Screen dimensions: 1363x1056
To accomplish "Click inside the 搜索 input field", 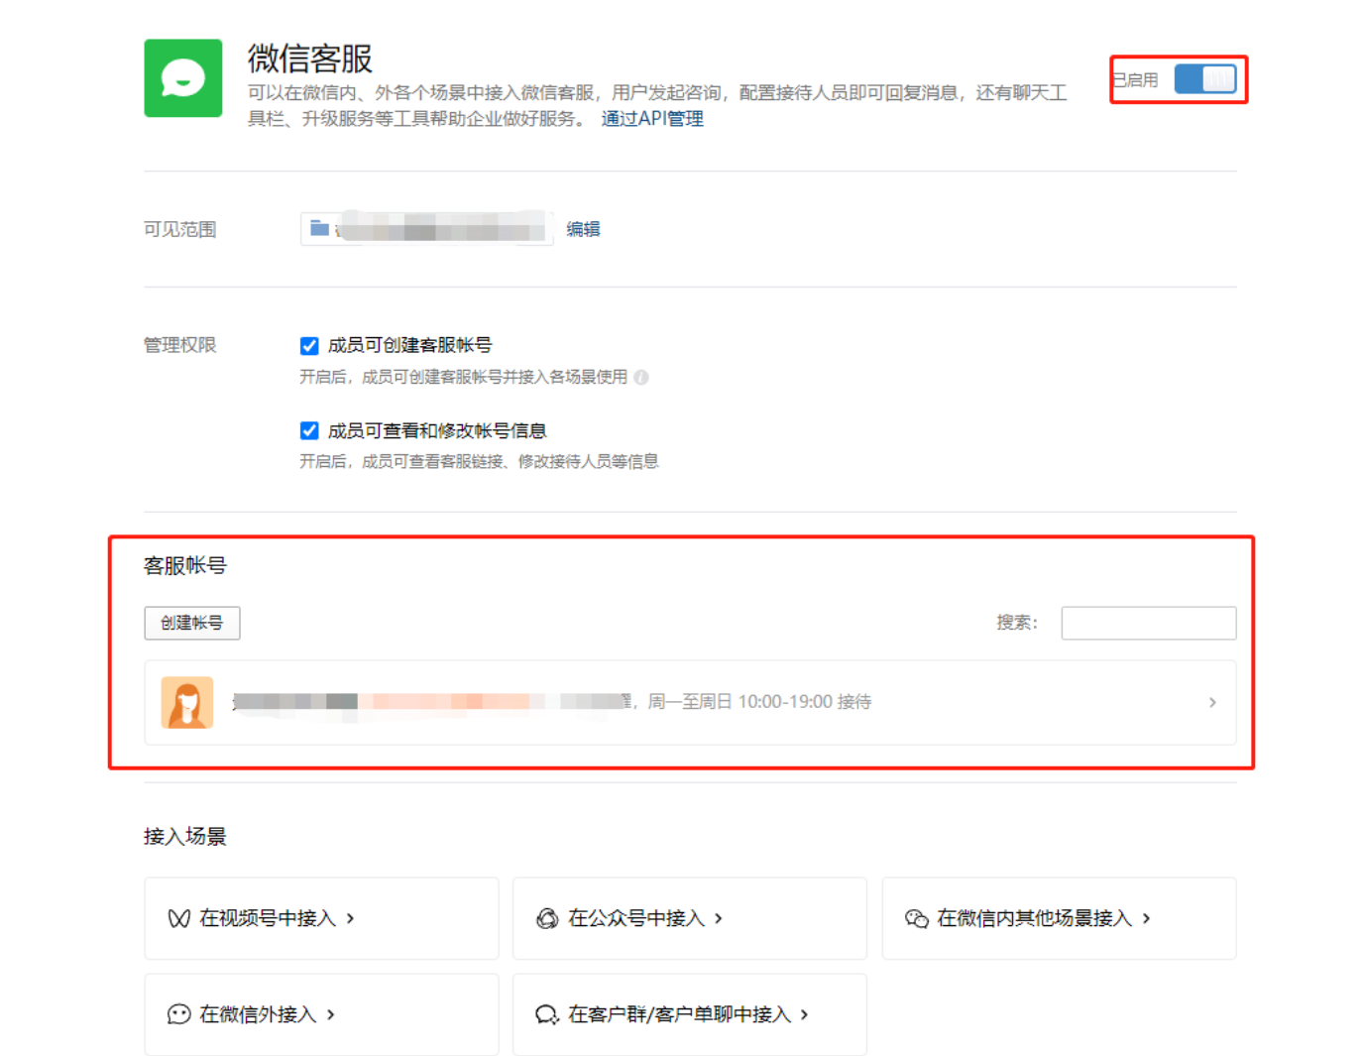I will pyautogui.click(x=1148, y=623).
